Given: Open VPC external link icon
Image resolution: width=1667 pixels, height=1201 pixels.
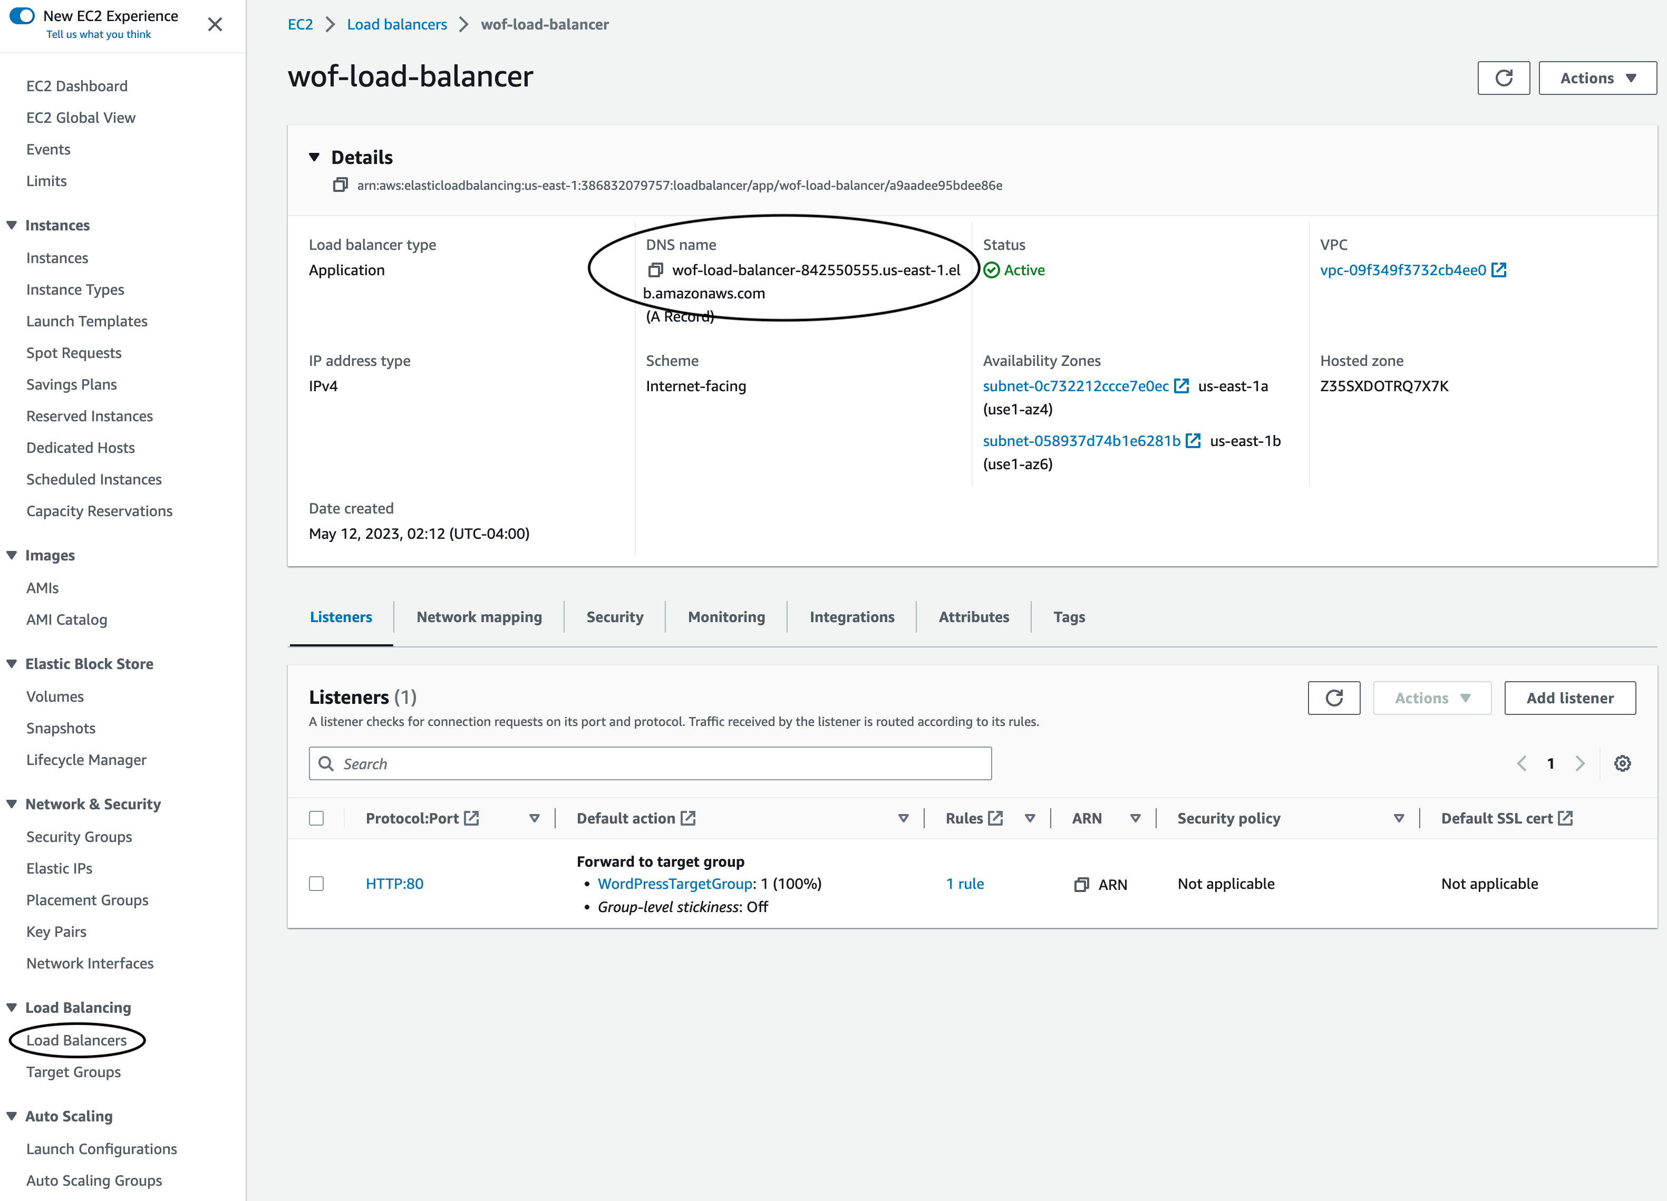Looking at the screenshot, I should [x=1499, y=270].
